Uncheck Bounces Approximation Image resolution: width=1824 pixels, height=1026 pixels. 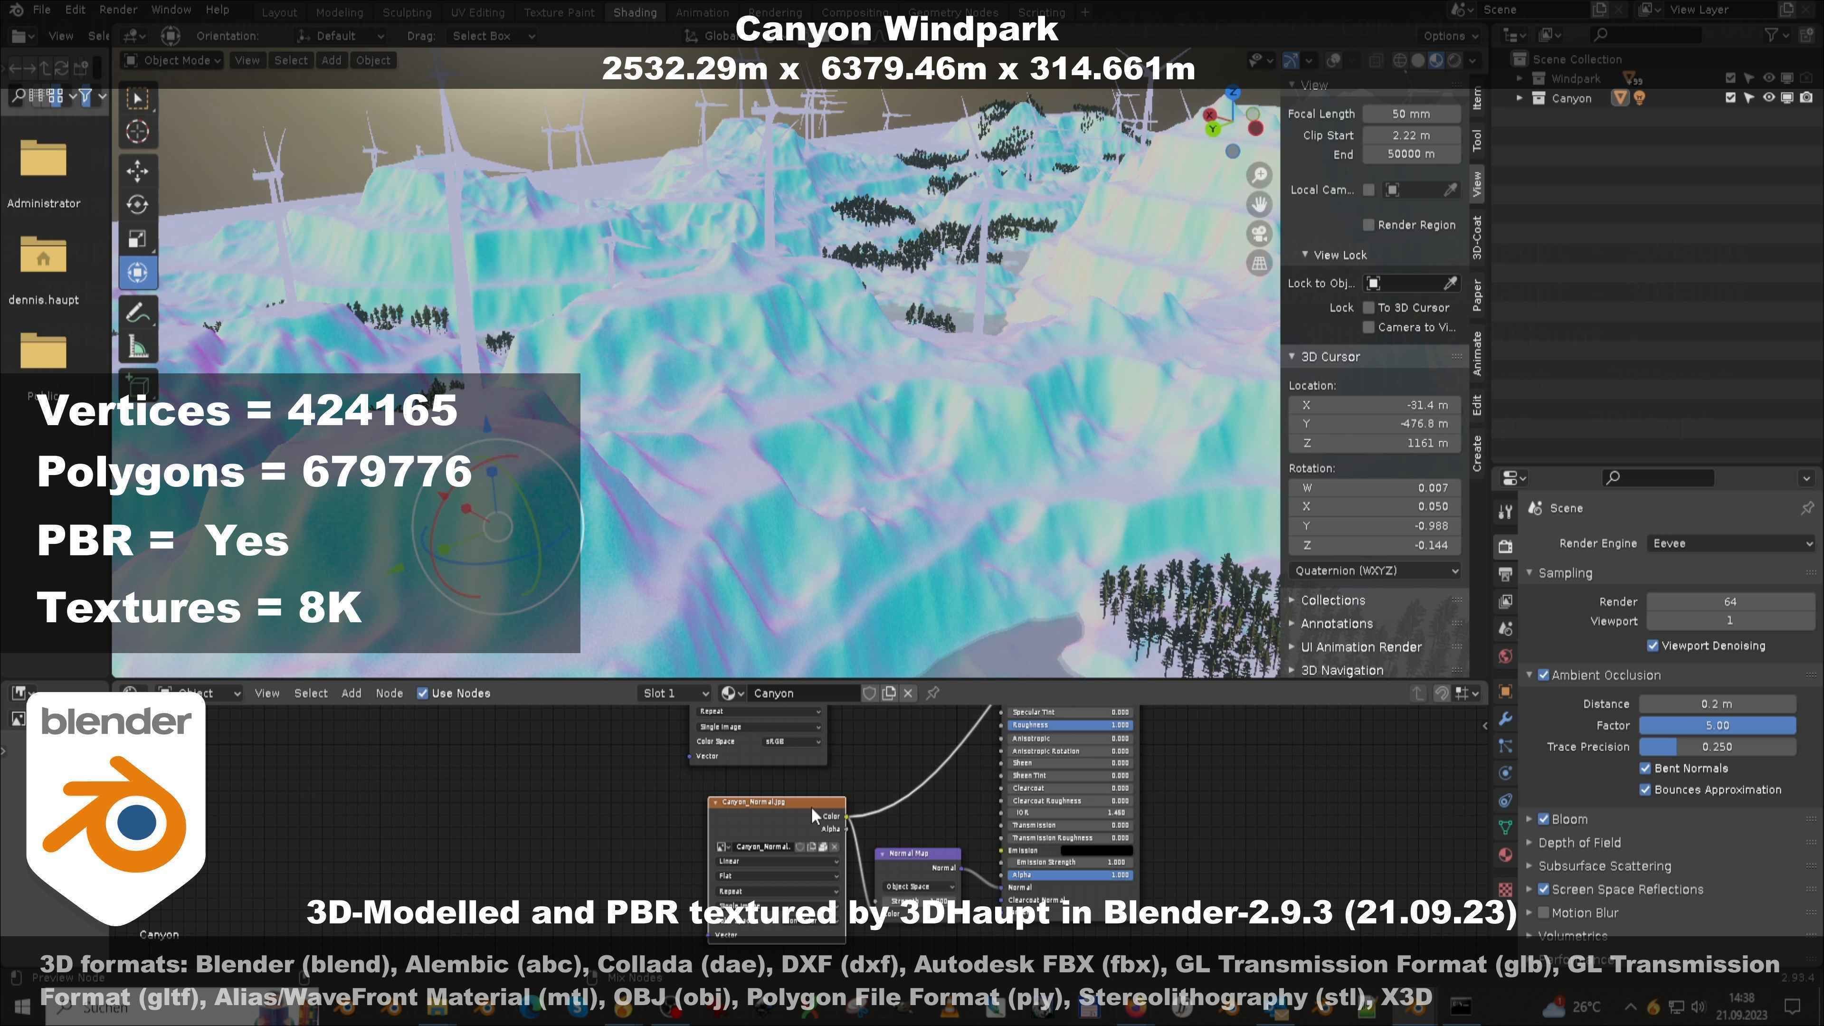(x=1645, y=789)
